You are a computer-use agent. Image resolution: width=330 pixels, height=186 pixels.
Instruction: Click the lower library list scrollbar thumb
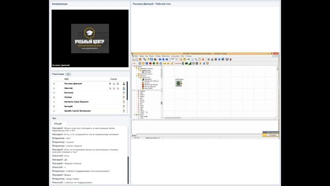[x=161, y=103]
